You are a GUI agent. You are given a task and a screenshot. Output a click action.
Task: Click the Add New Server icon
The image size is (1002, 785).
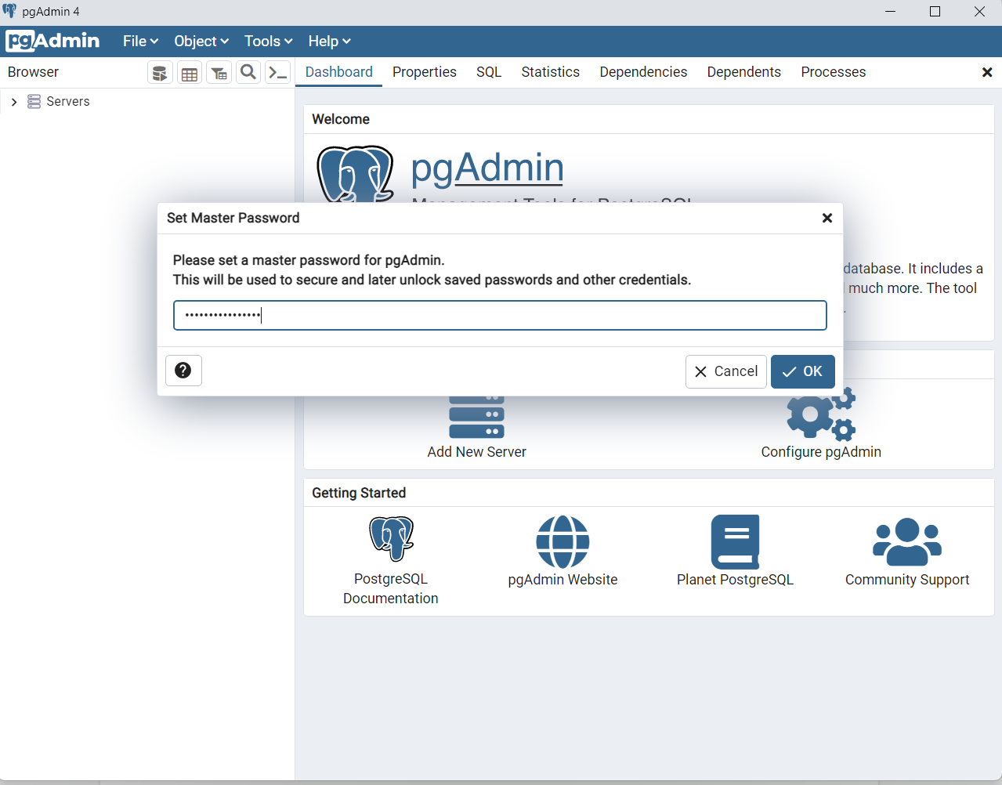click(476, 417)
